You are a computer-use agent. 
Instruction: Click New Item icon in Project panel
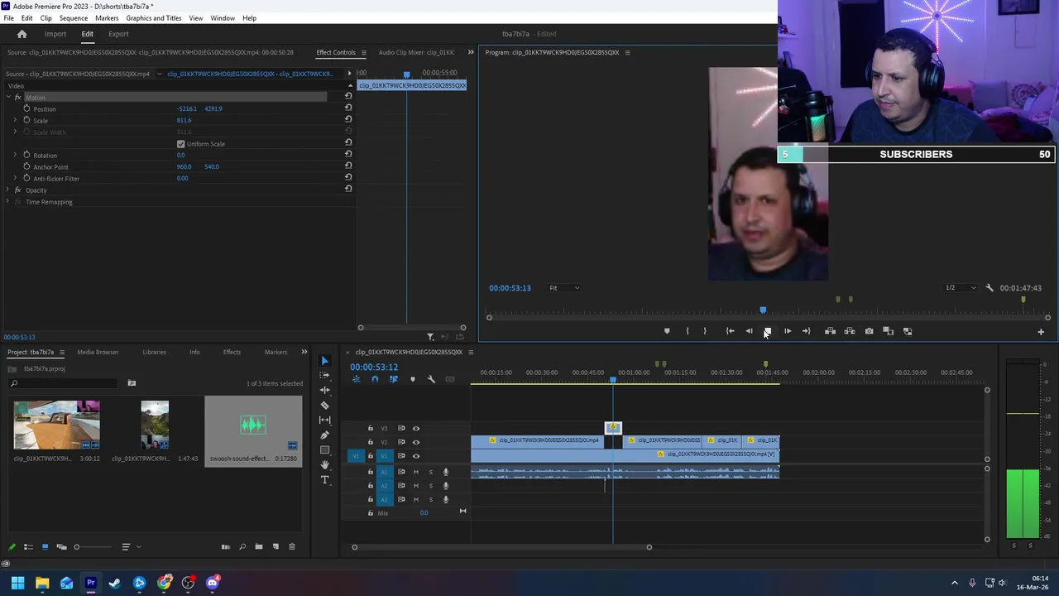point(276,546)
